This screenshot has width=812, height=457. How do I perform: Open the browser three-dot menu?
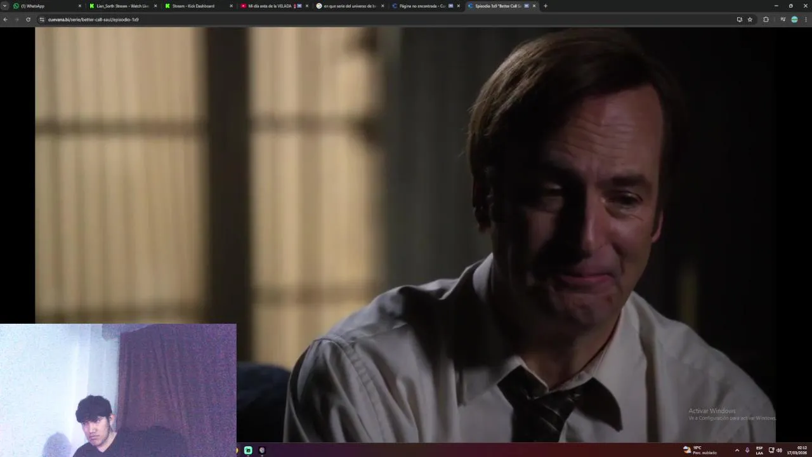[x=806, y=20]
